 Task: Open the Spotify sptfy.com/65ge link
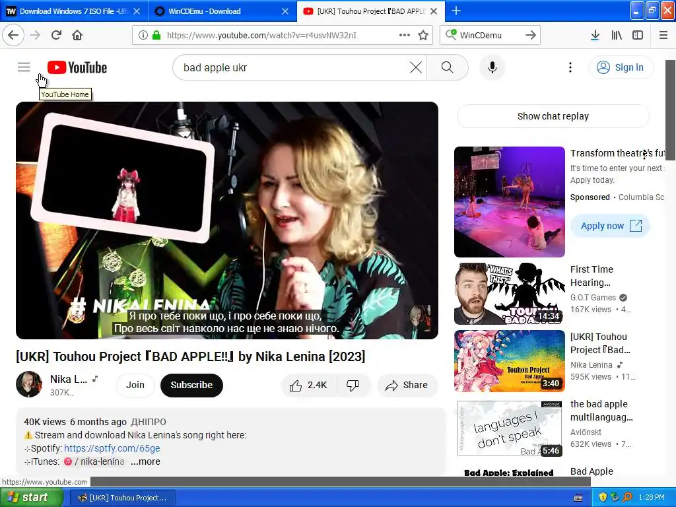click(112, 448)
